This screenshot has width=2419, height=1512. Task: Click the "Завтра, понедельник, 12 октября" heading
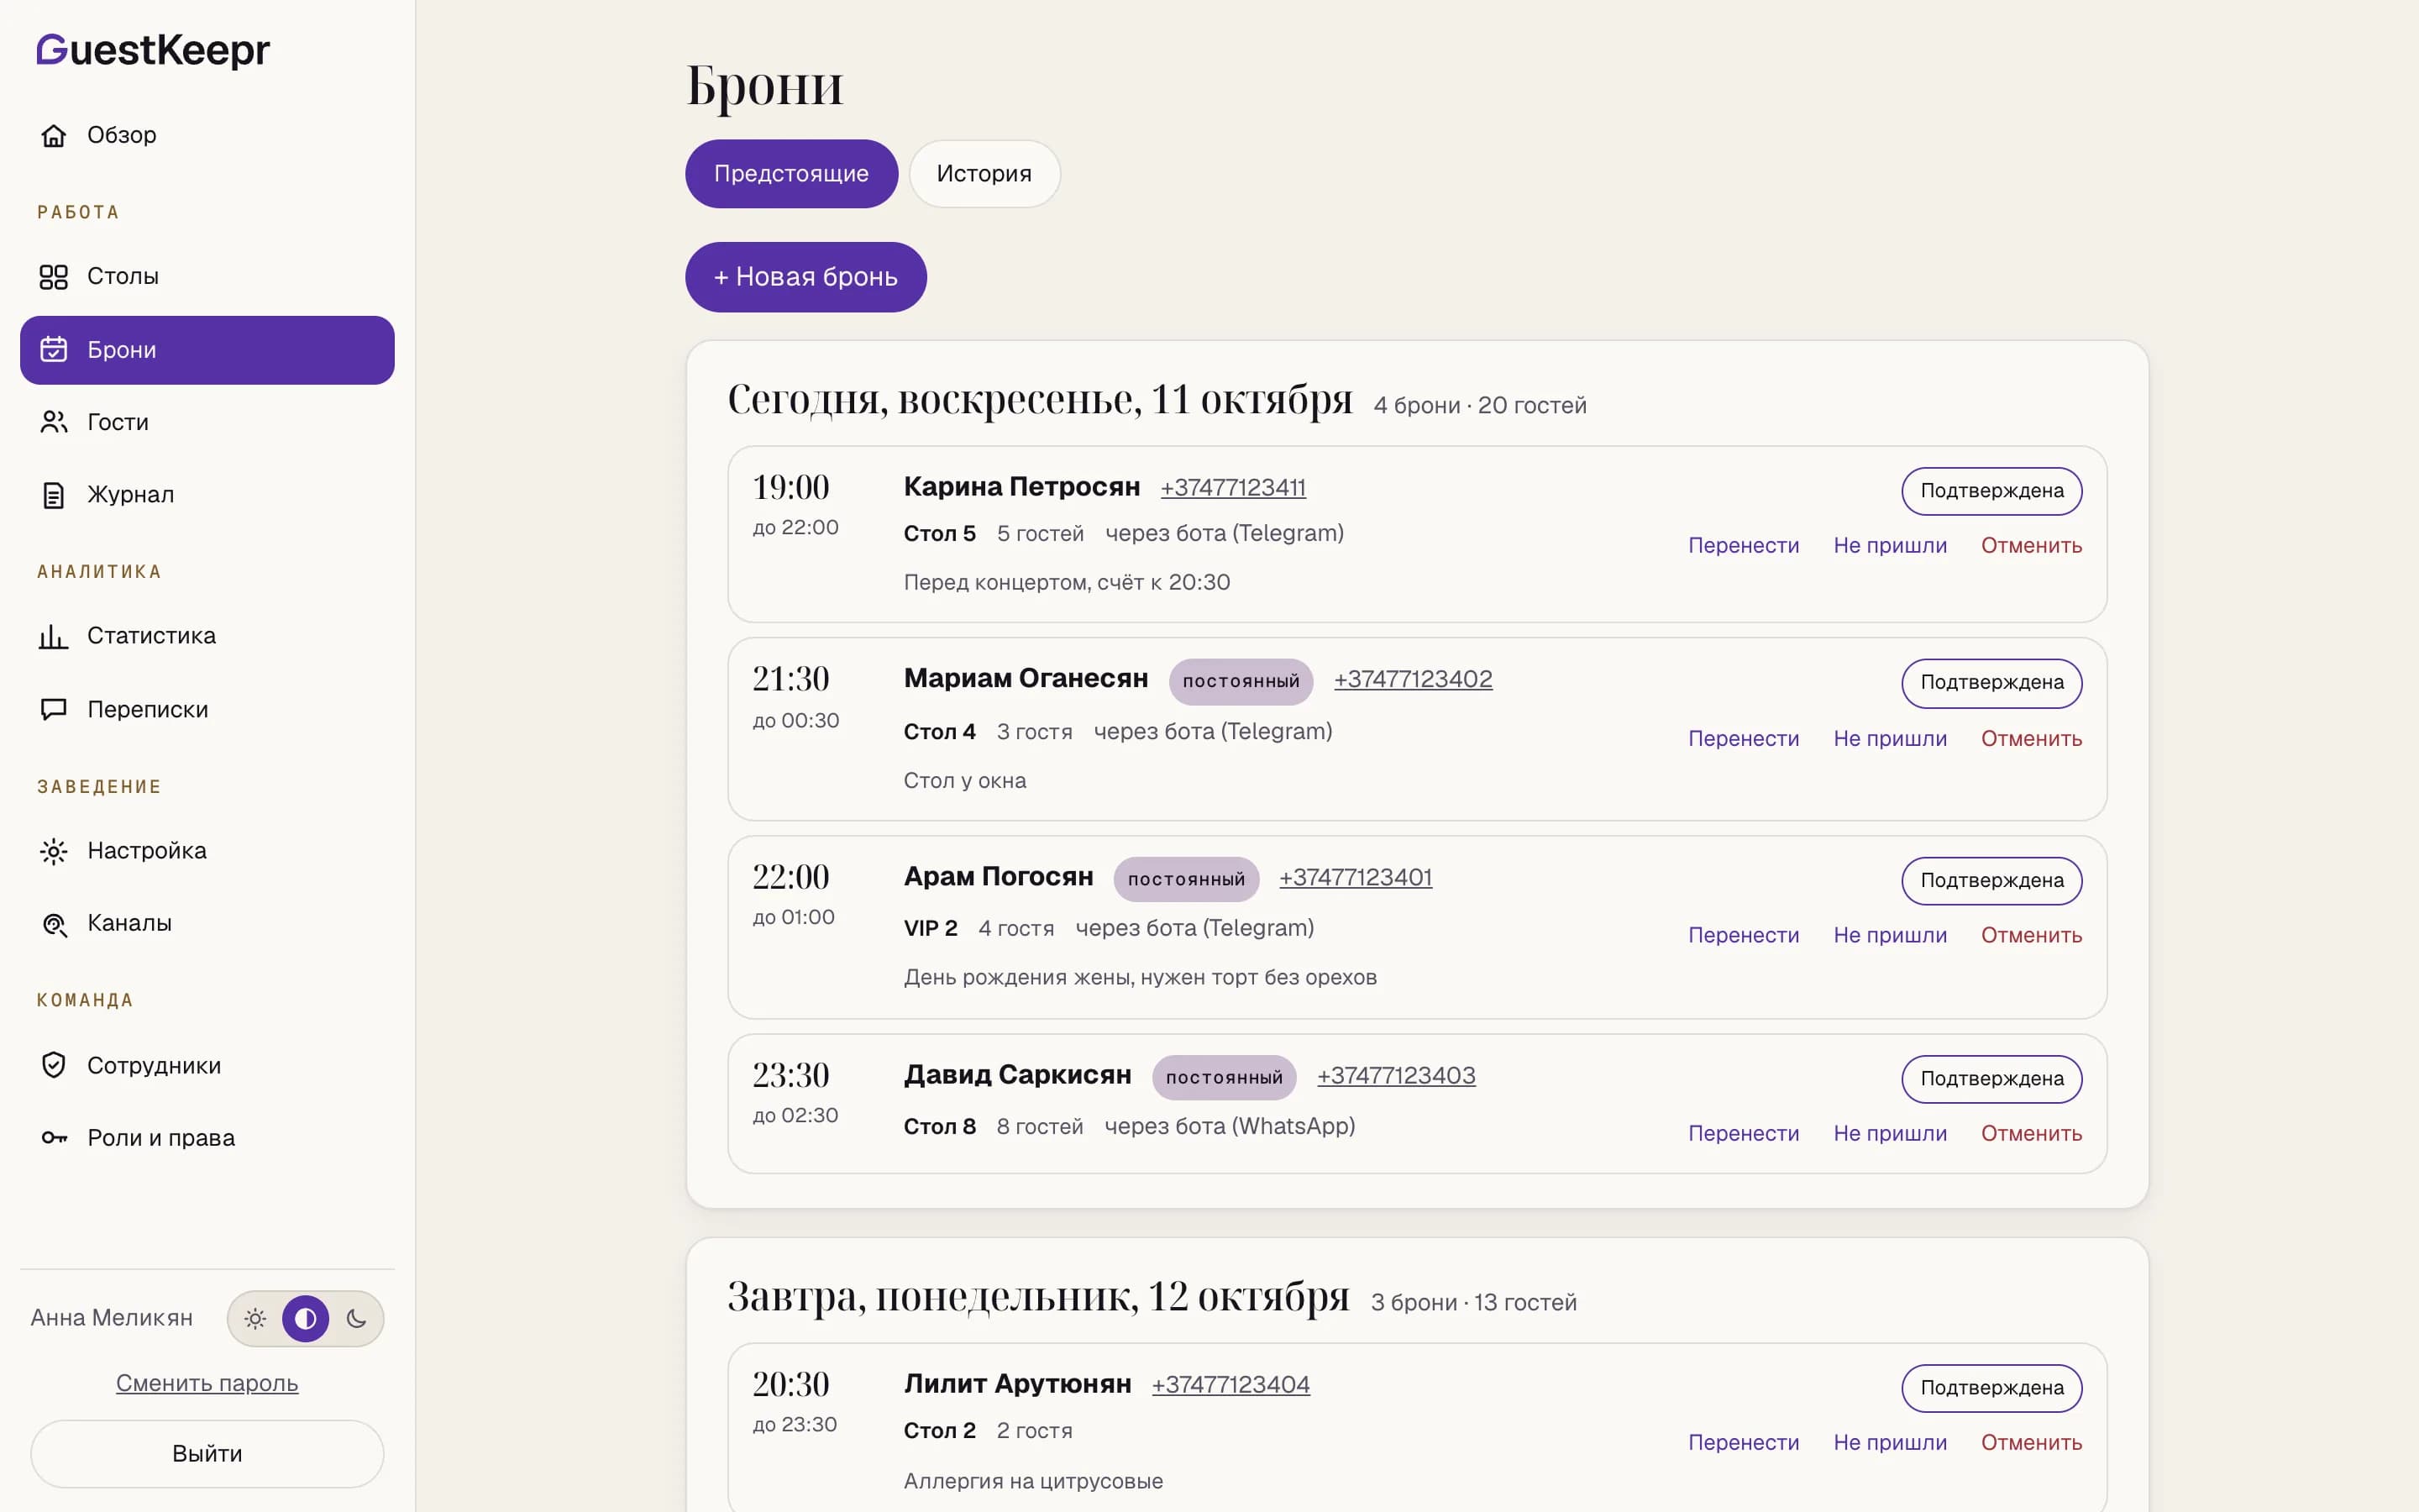[x=1037, y=1297]
